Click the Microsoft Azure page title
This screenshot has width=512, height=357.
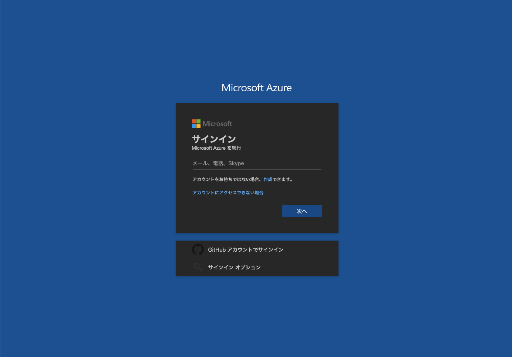pyautogui.click(x=256, y=88)
